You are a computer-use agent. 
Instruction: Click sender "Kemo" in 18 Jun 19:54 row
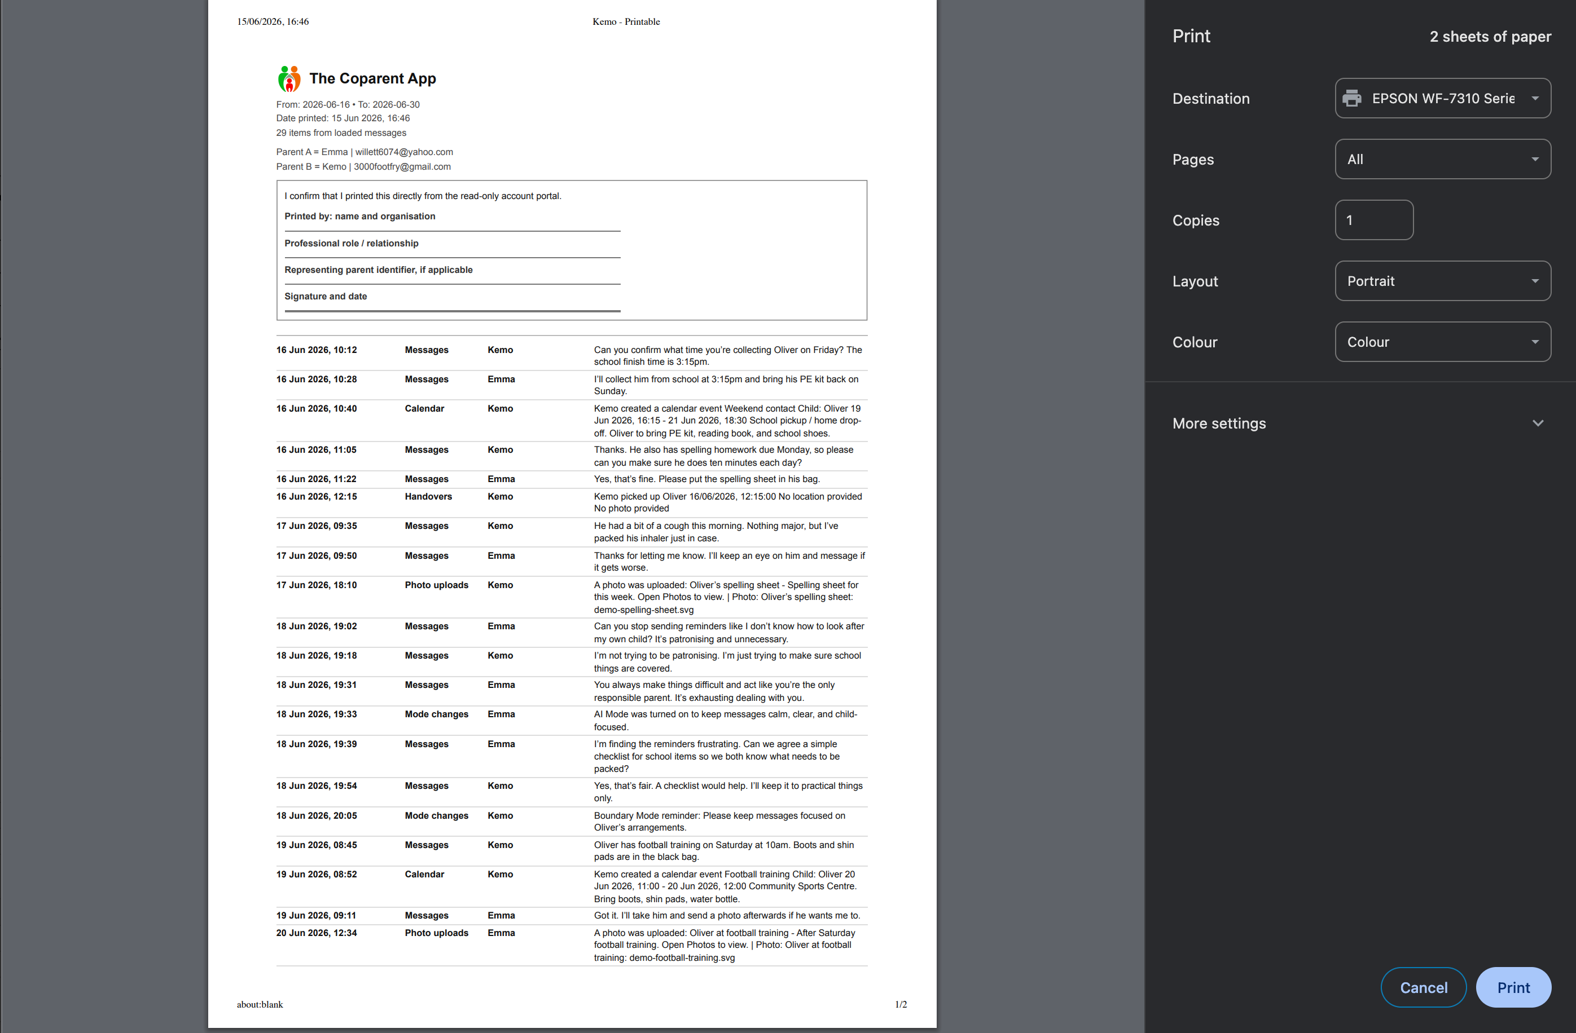click(x=500, y=786)
